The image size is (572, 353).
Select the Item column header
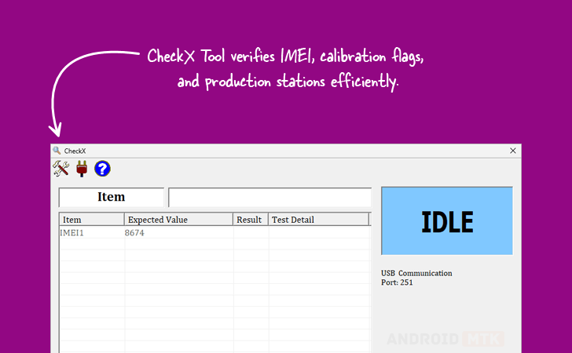point(92,220)
